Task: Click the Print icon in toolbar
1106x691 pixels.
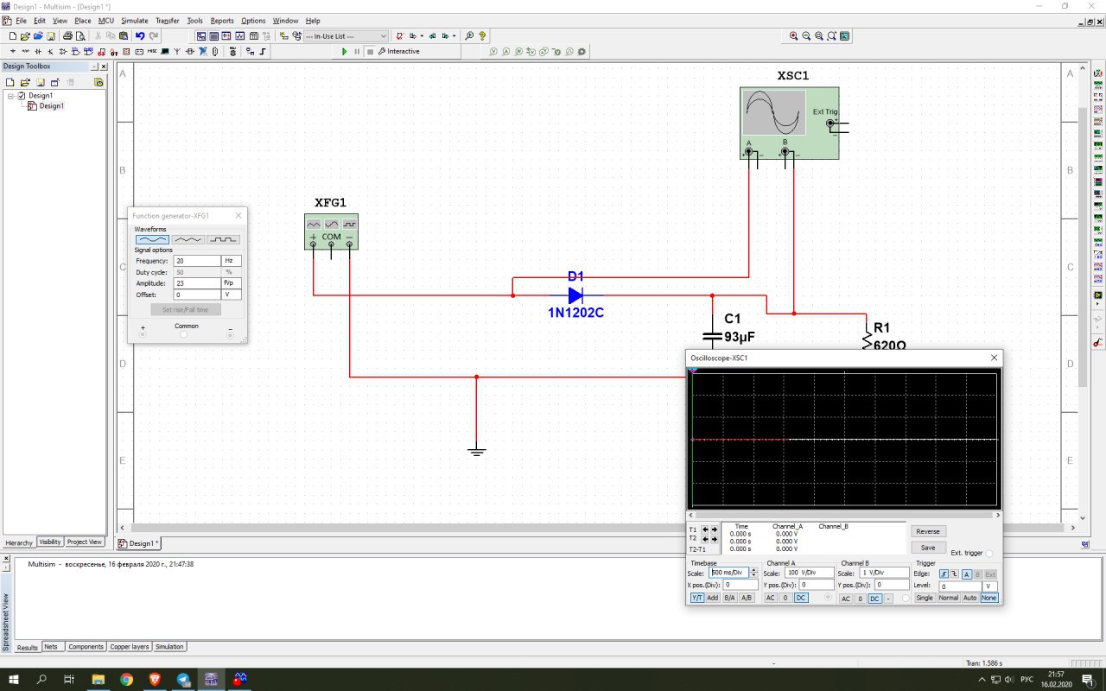Action: point(67,36)
